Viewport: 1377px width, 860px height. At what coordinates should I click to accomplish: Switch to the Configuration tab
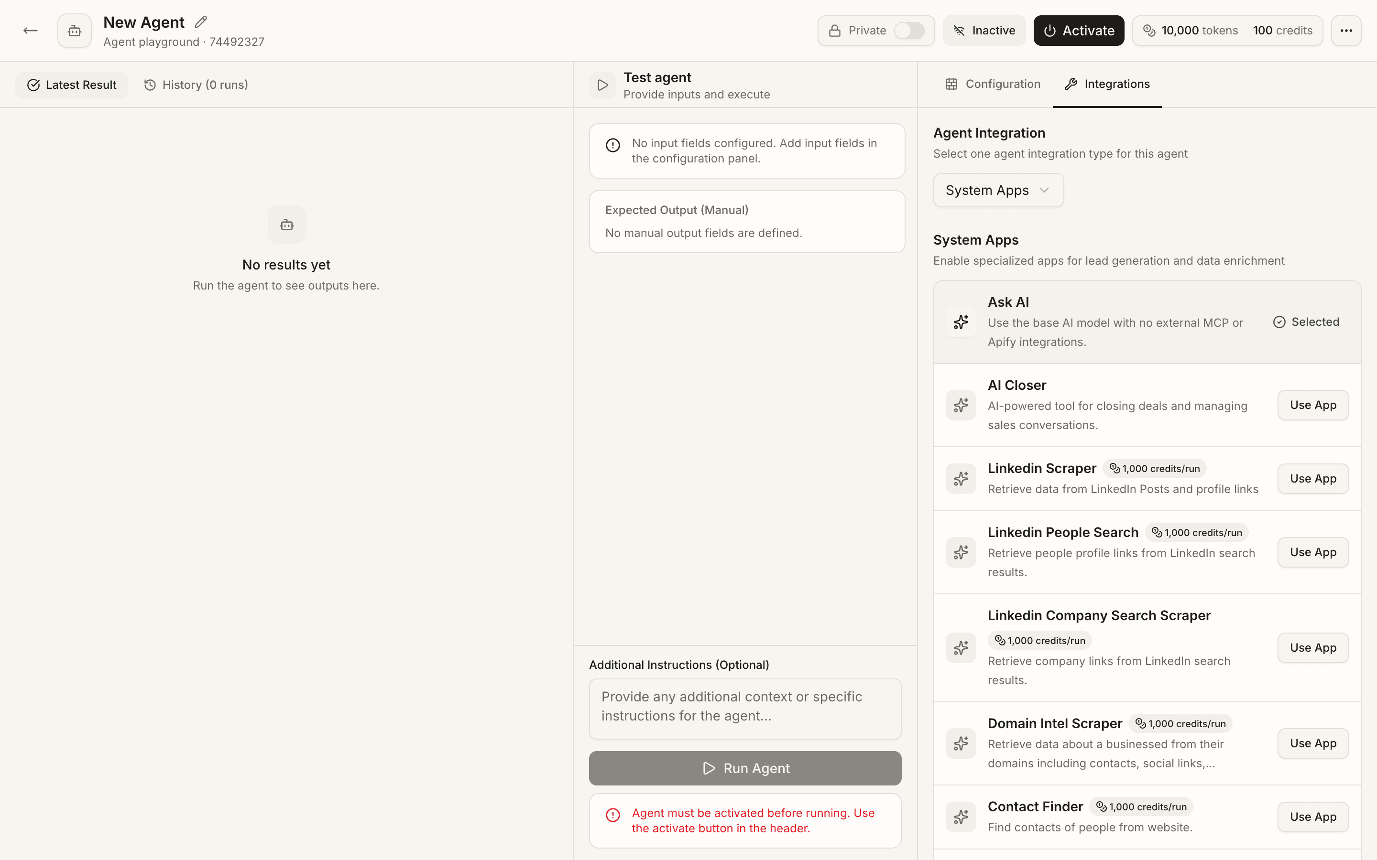pyautogui.click(x=993, y=84)
